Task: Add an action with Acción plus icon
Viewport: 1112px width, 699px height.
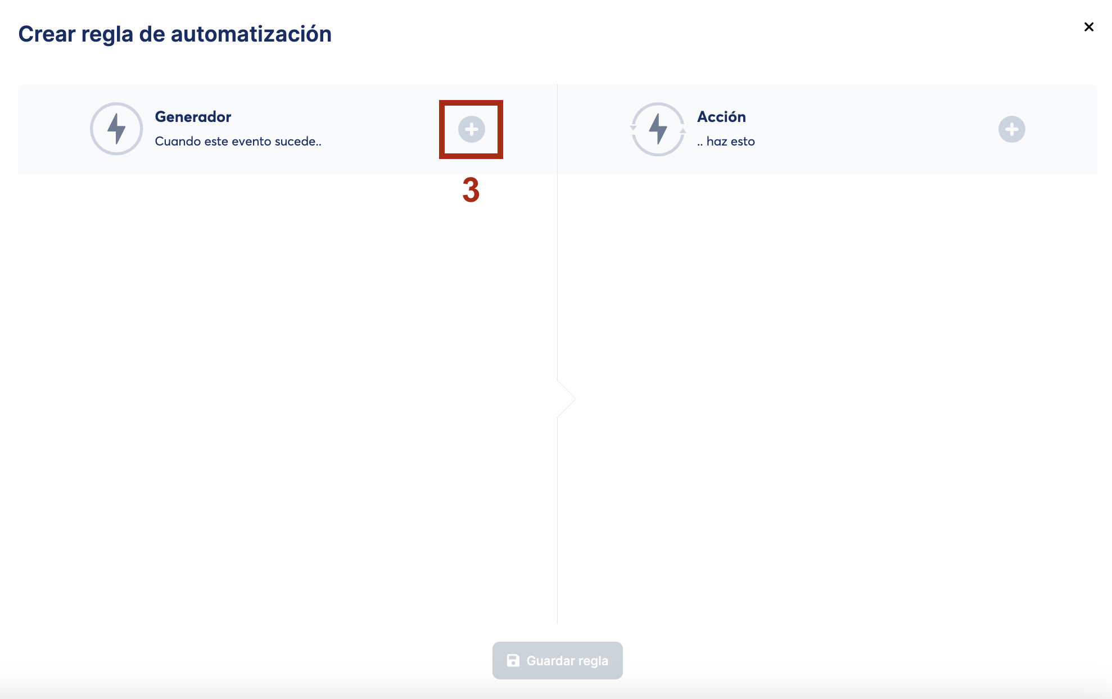Action: click(x=1011, y=130)
